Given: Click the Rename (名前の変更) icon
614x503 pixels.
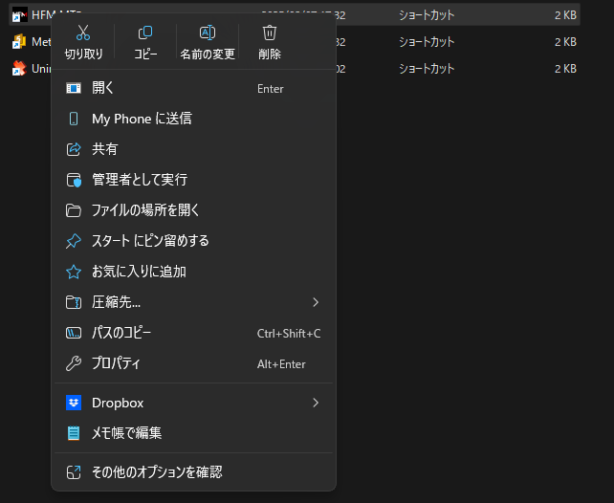Looking at the screenshot, I should click(207, 34).
